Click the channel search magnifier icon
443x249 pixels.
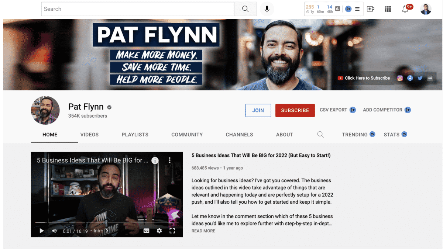click(x=320, y=135)
